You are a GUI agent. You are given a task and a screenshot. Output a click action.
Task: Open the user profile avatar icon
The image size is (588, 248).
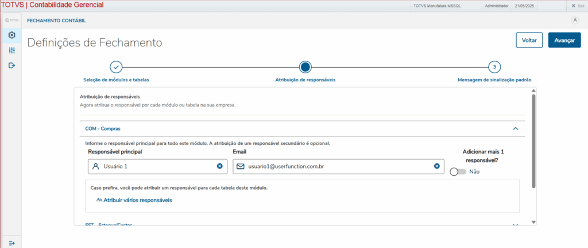click(575, 21)
